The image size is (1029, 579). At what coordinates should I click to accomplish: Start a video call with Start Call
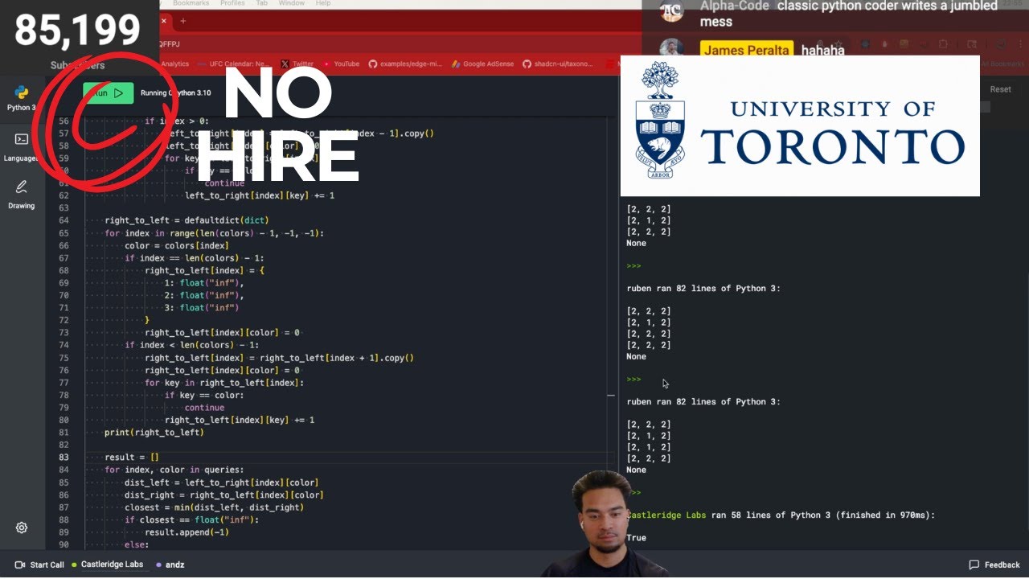tap(39, 565)
